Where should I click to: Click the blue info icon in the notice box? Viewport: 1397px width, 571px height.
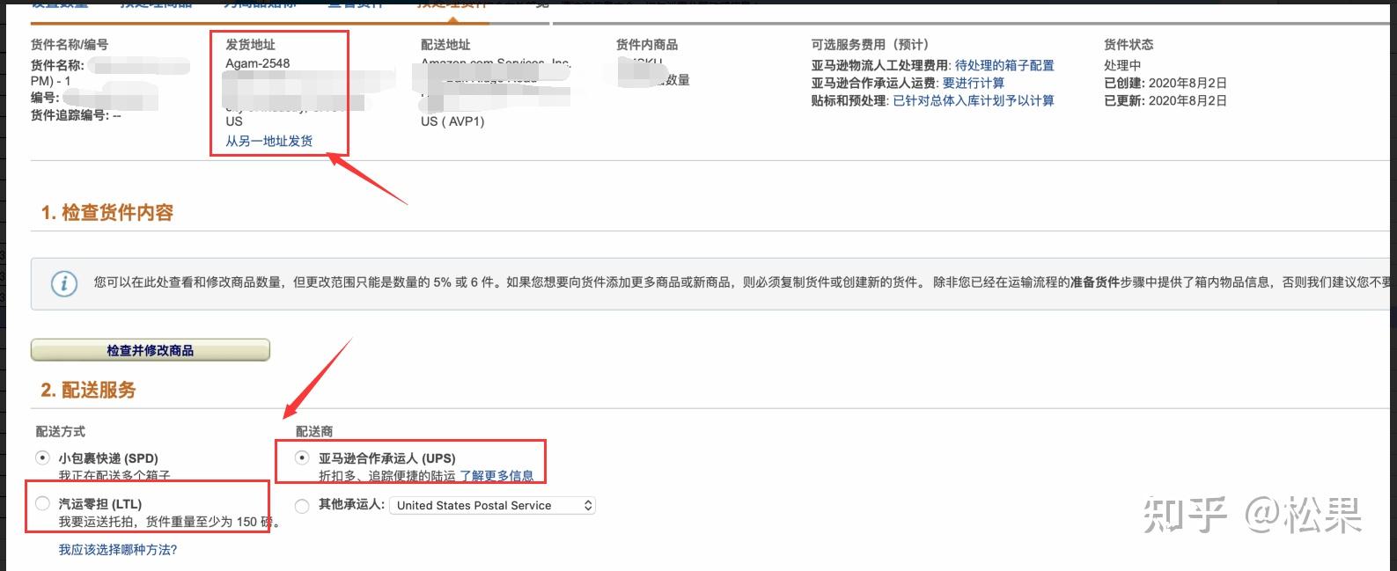(63, 283)
